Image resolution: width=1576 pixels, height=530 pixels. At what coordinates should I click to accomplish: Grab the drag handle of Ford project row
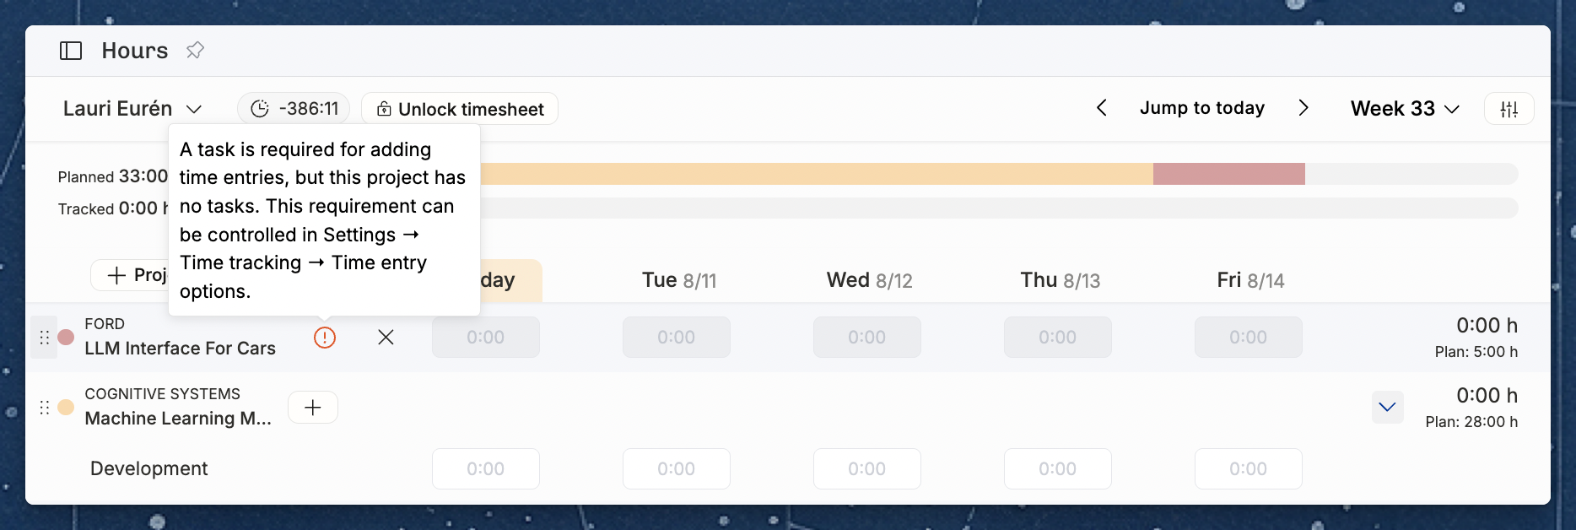pos(44,338)
